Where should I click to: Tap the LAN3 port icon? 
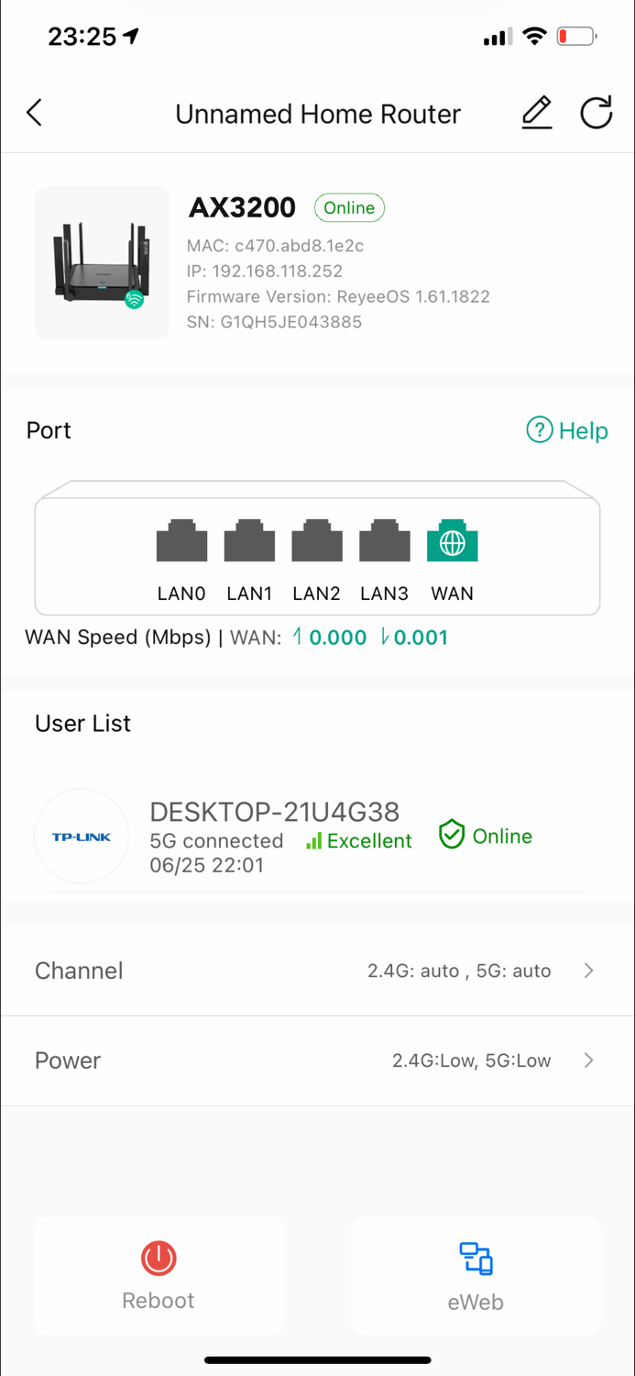click(x=384, y=542)
